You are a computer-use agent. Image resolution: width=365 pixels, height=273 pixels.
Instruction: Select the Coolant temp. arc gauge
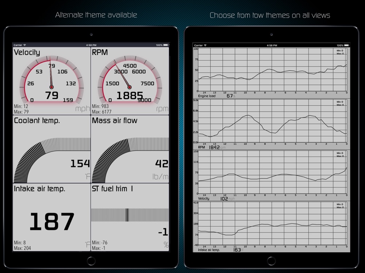point(52,160)
